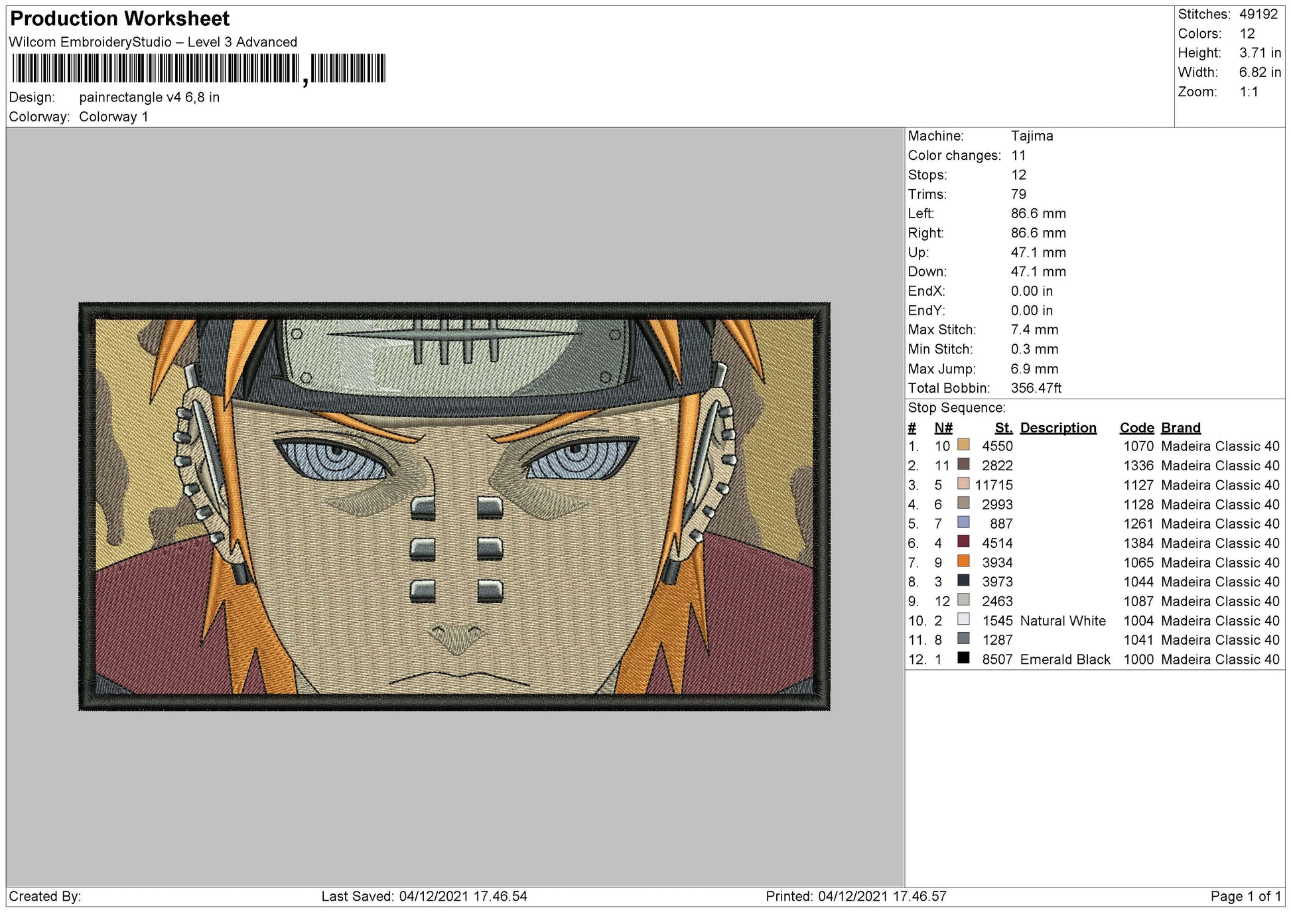
Task: Click the 'Emerald Black' description
Action: [x=1065, y=659]
